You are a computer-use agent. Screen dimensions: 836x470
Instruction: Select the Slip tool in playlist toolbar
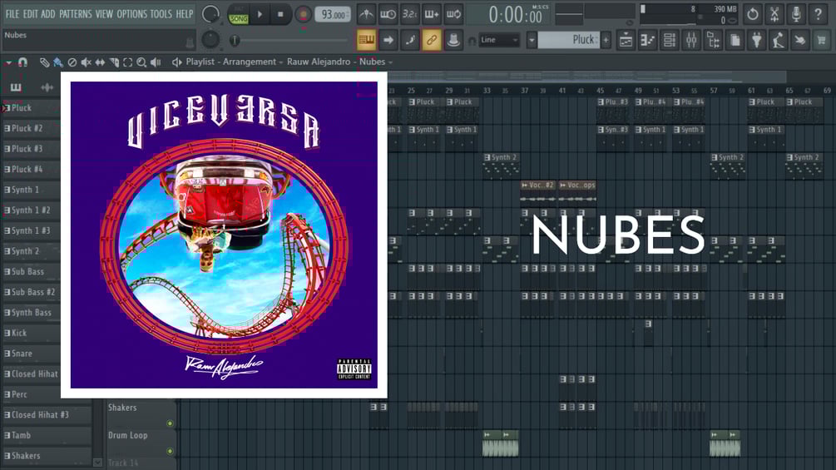100,62
